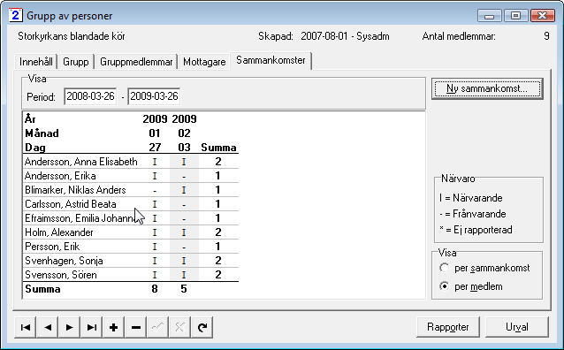Select row Holm, Alexander
Image resolution: width=564 pixels, height=350 pixels.
[x=131, y=232]
